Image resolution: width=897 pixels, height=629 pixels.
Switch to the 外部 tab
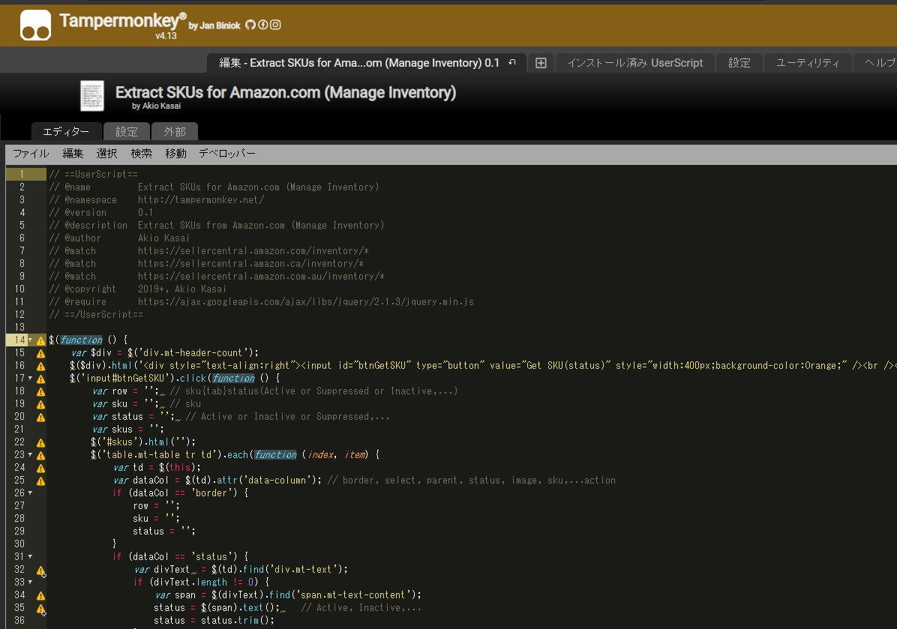(175, 131)
